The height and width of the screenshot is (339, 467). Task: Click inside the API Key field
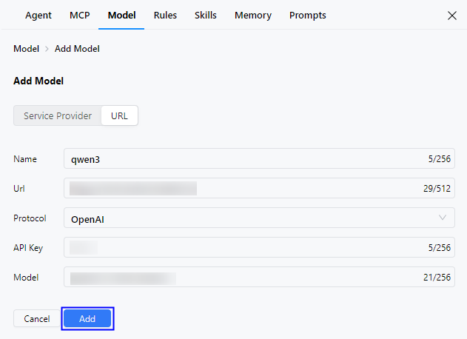(237, 248)
